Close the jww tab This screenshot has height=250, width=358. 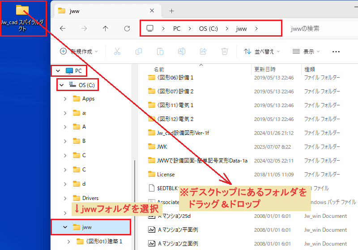(152, 11)
